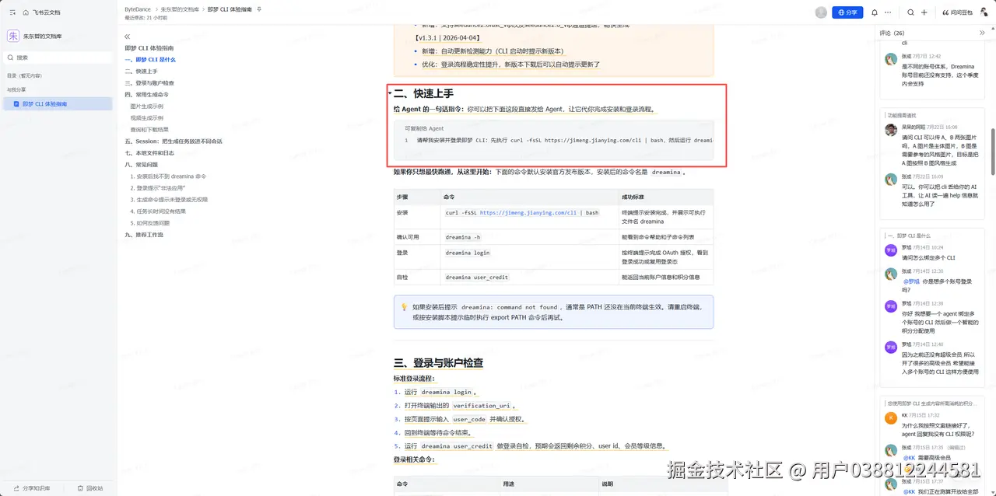Click the header search magnifier icon

coord(910,12)
